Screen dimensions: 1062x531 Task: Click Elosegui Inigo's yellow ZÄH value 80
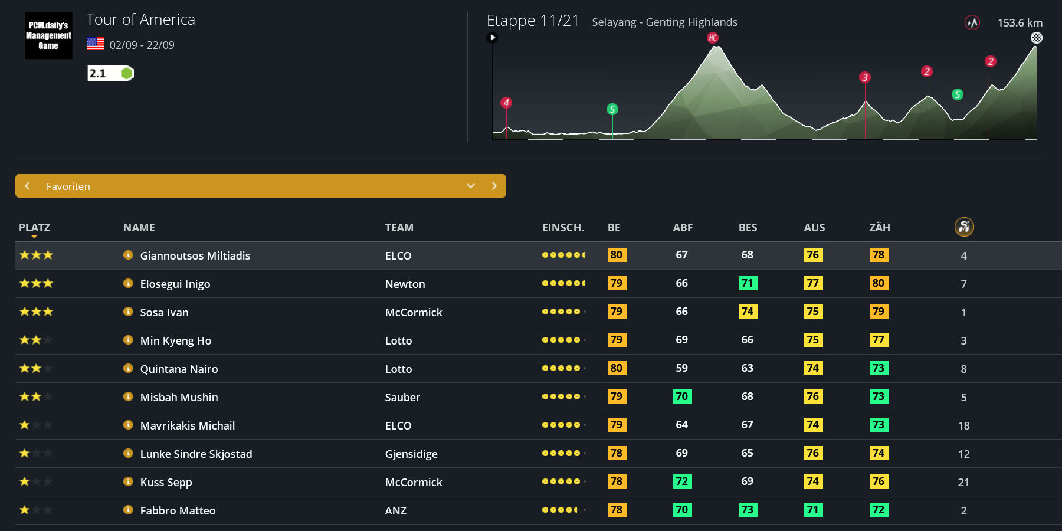coord(878,283)
